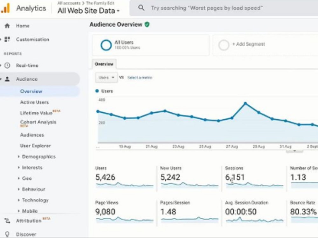Open Lifetime Value report
The width and height of the screenshot is (318, 238).
click(36, 113)
